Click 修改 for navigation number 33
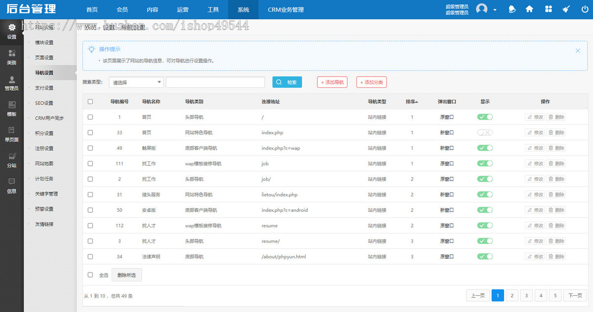 pyautogui.click(x=535, y=132)
